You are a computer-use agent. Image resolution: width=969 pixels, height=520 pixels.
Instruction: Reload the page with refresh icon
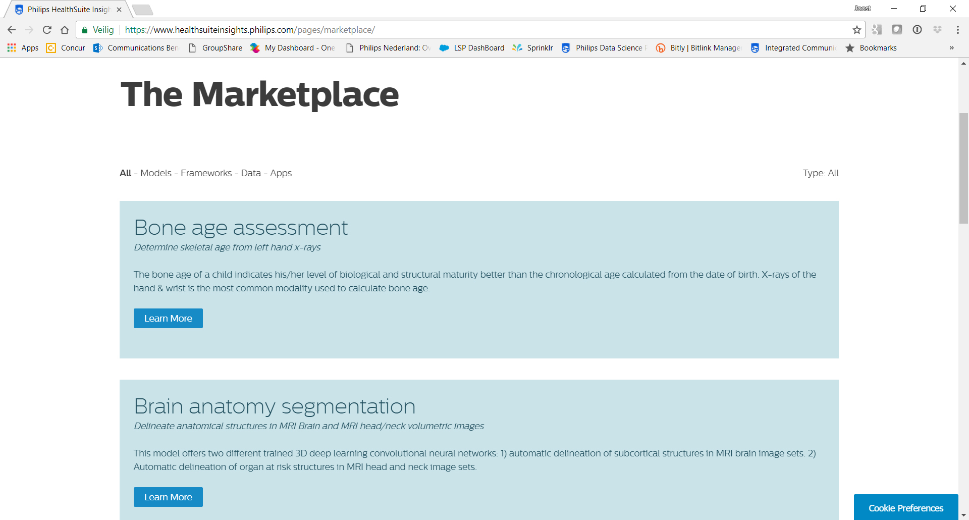[47, 30]
